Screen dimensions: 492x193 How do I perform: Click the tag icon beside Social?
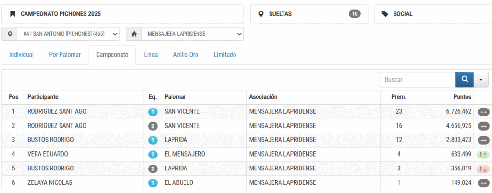pos(385,14)
